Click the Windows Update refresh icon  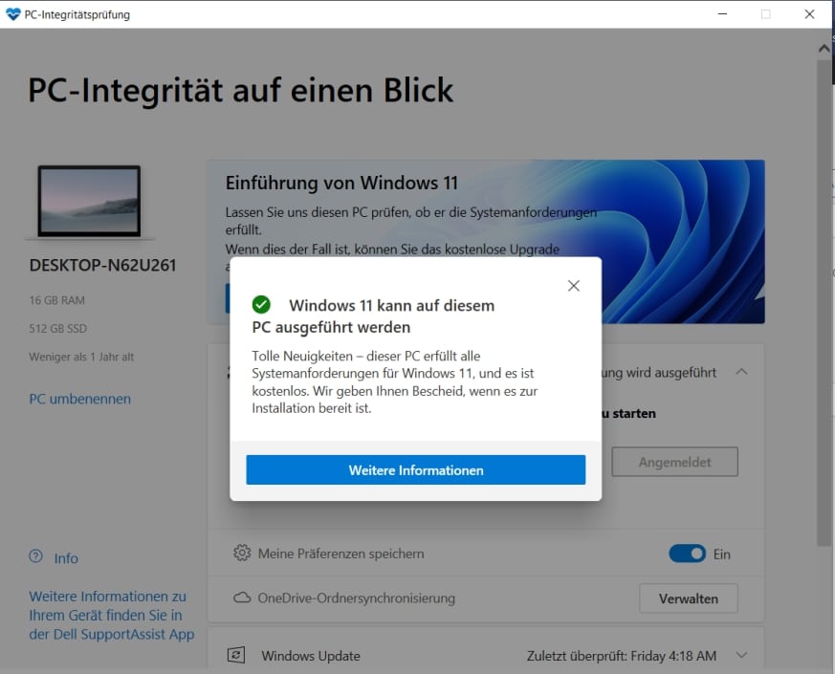pyautogui.click(x=236, y=655)
